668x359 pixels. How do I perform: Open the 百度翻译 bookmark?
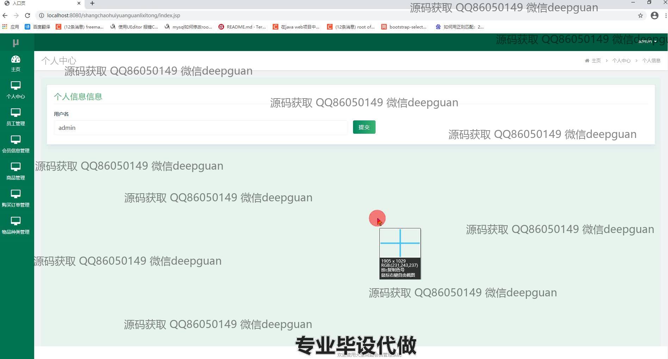pyautogui.click(x=37, y=27)
